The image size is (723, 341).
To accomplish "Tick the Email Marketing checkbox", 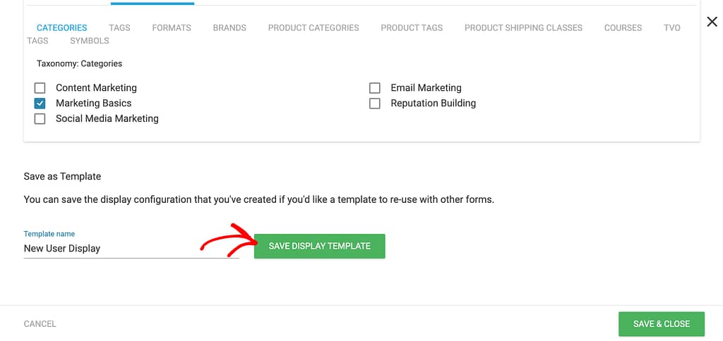I will (375, 87).
